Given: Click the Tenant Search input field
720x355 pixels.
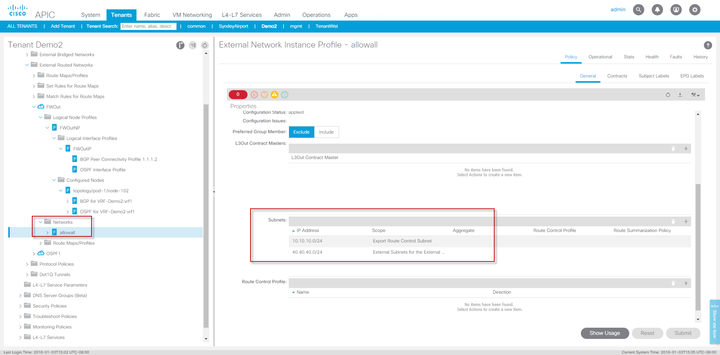Looking at the screenshot, I should click(x=148, y=26).
